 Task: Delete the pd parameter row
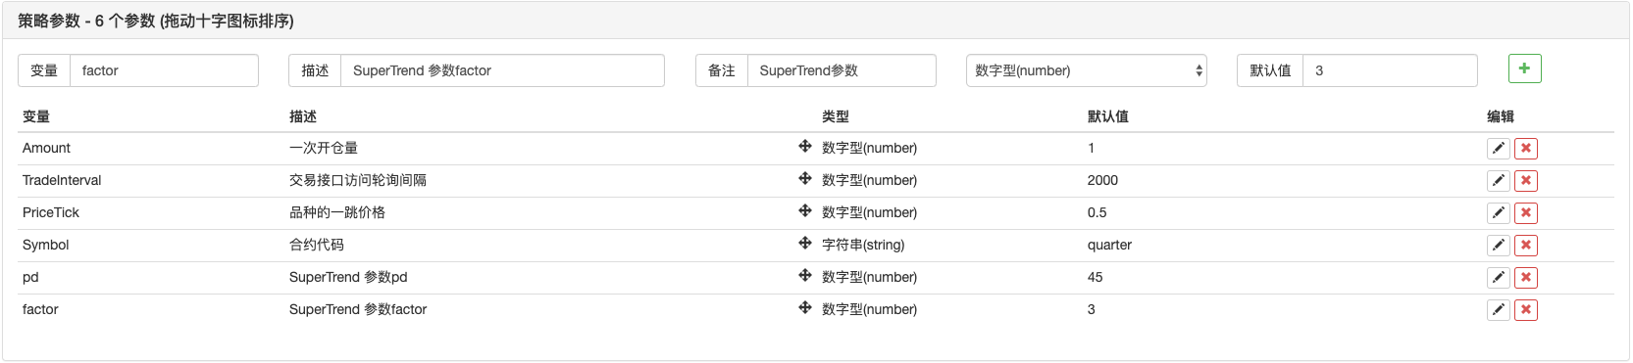(1525, 278)
